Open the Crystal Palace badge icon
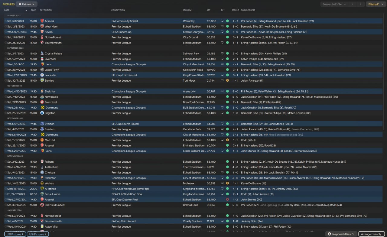 click(x=42, y=54)
